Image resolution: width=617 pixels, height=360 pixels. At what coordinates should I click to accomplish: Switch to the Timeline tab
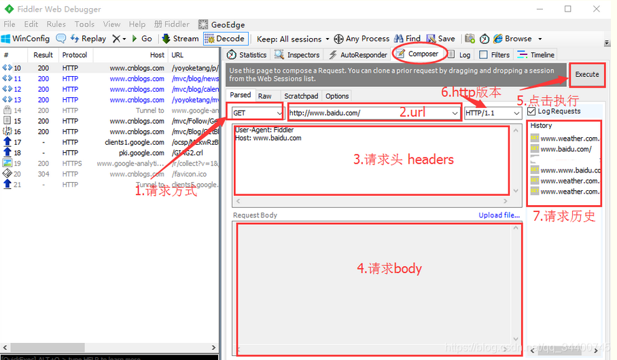[x=536, y=55]
